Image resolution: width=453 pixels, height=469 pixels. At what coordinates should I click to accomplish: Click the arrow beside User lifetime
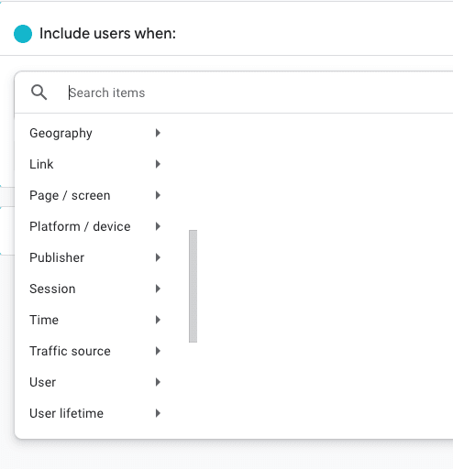[x=158, y=413]
